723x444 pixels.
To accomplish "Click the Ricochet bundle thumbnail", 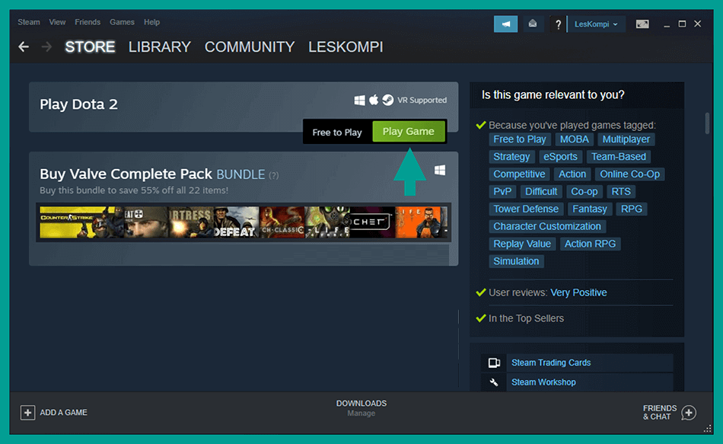I will [371, 222].
